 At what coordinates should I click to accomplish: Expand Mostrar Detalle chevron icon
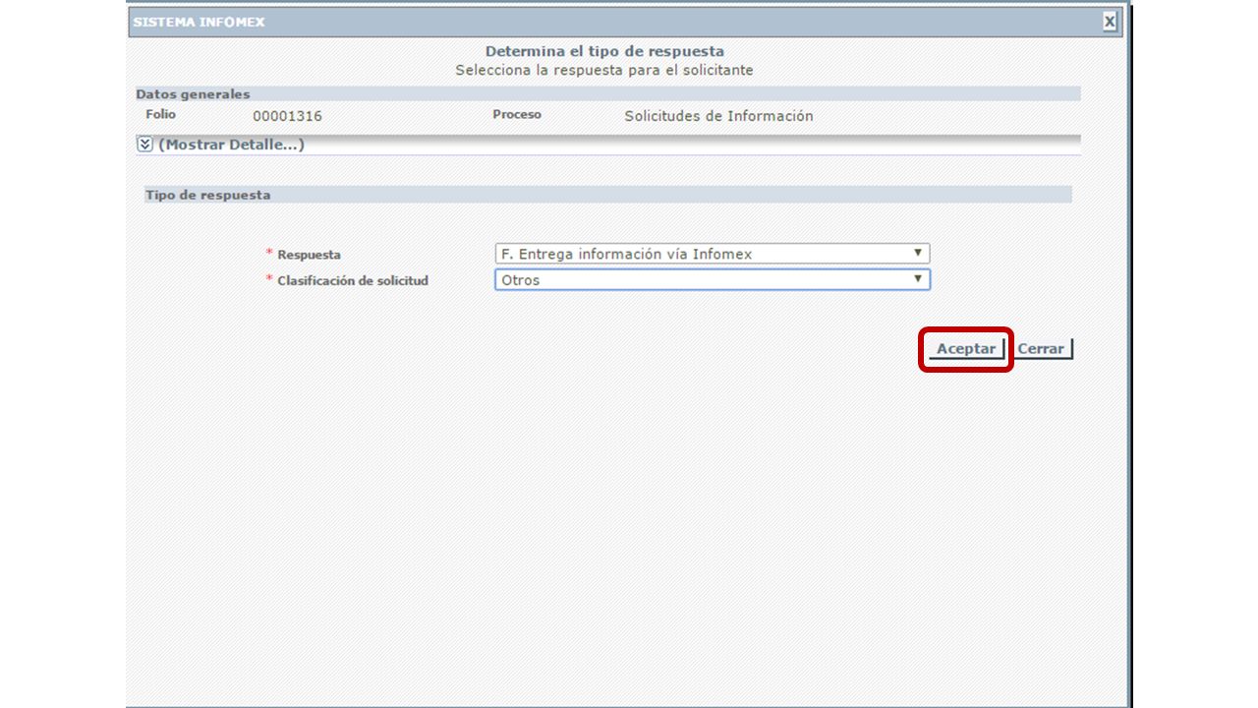(145, 145)
